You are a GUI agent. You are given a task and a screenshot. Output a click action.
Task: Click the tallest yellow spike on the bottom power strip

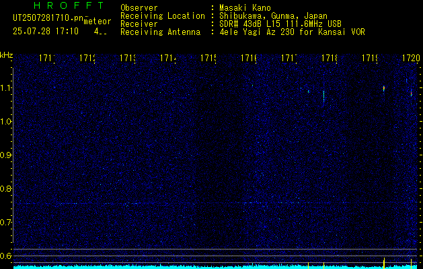[384, 263]
